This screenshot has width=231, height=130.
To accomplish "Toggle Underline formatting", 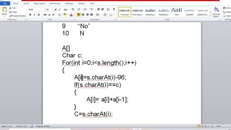I will point(39,14).
